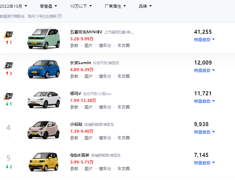Image resolution: width=235 pixels, height=180 pixels.
Task: View 图片 for QQ冰淇淋
Action: (x=88, y=169)
